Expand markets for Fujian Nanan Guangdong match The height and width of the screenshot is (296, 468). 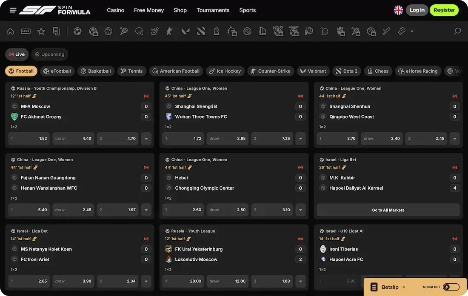pyautogui.click(x=146, y=210)
